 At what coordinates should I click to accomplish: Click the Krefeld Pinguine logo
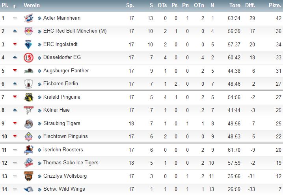coord(28,97)
